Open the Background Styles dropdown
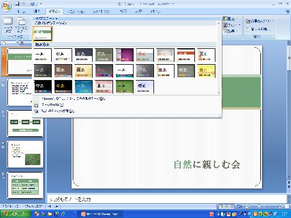This screenshot has width=291, height=218. [260, 21]
